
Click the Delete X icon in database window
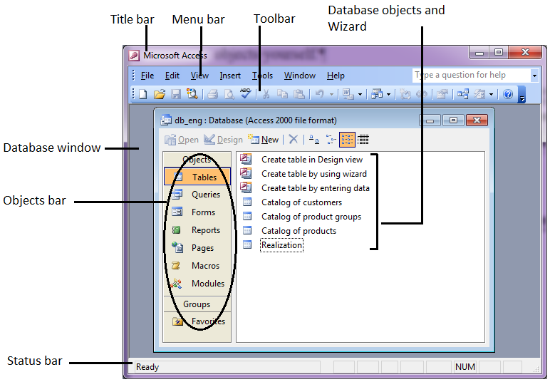click(294, 140)
